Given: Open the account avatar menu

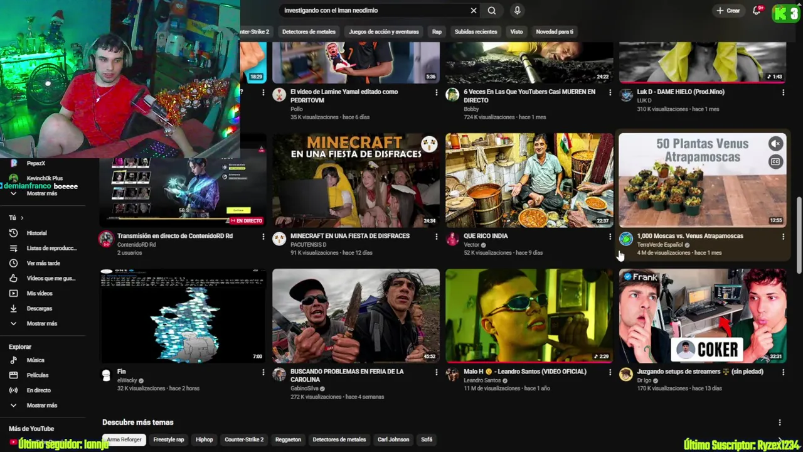Looking at the screenshot, I should pyautogui.click(x=785, y=13).
